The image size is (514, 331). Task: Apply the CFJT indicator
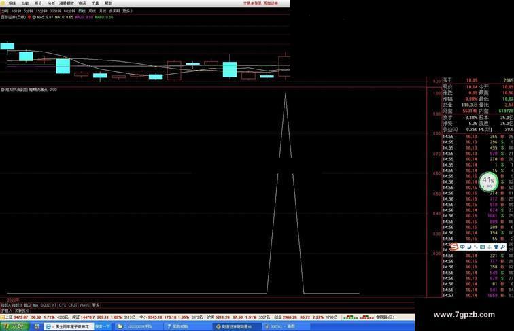(x=73, y=305)
